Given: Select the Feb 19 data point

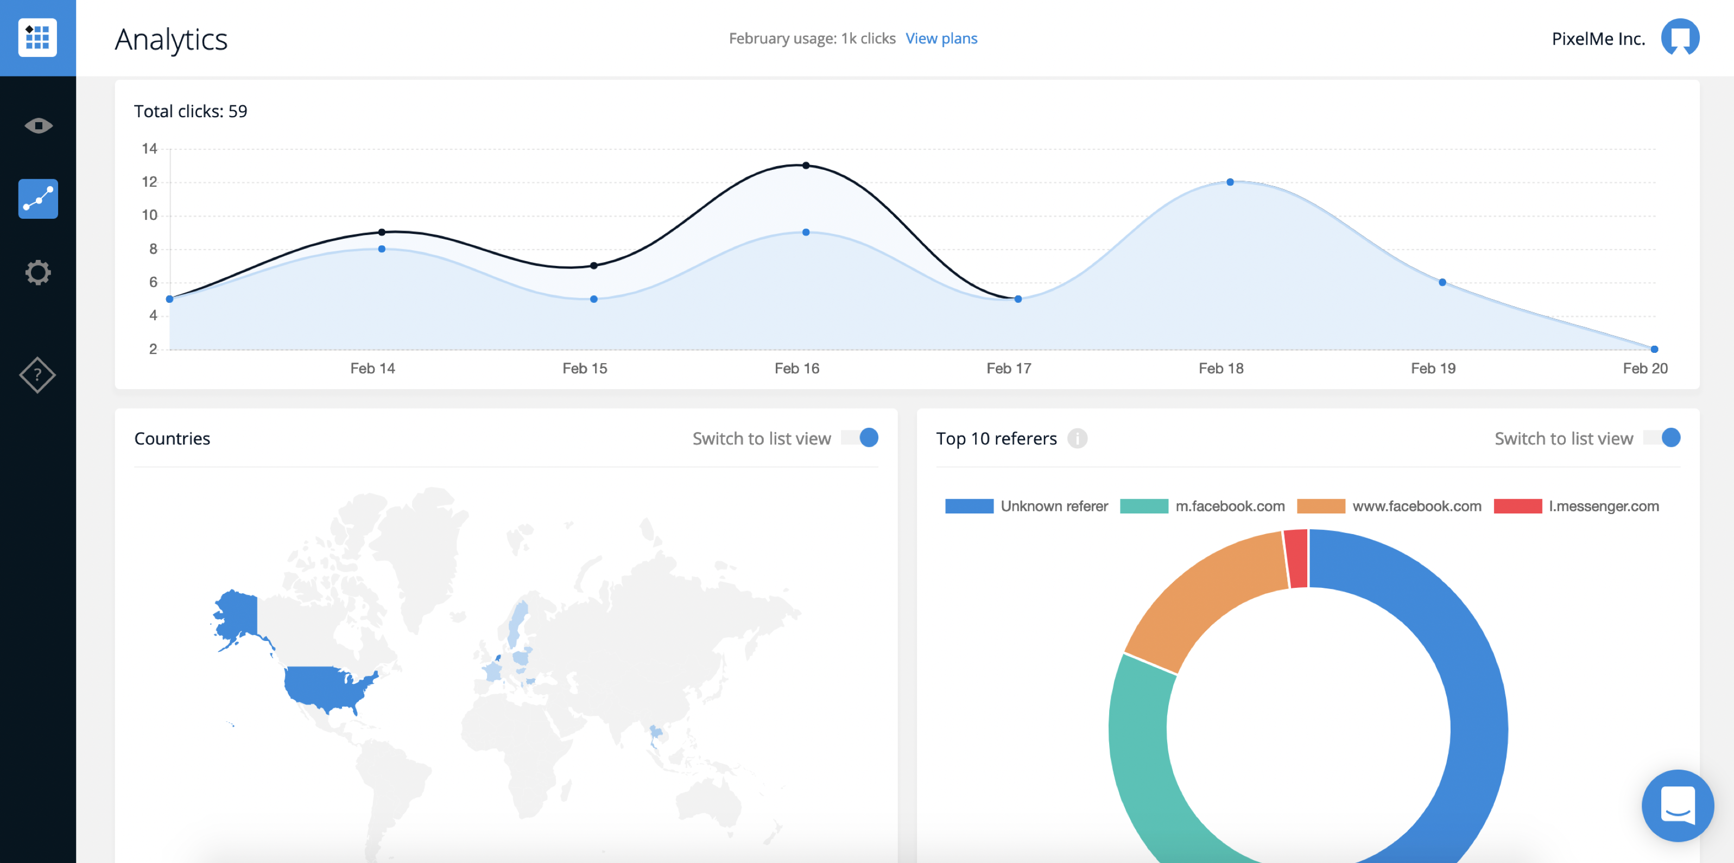Looking at the screenshot, I should point(1442,283).
